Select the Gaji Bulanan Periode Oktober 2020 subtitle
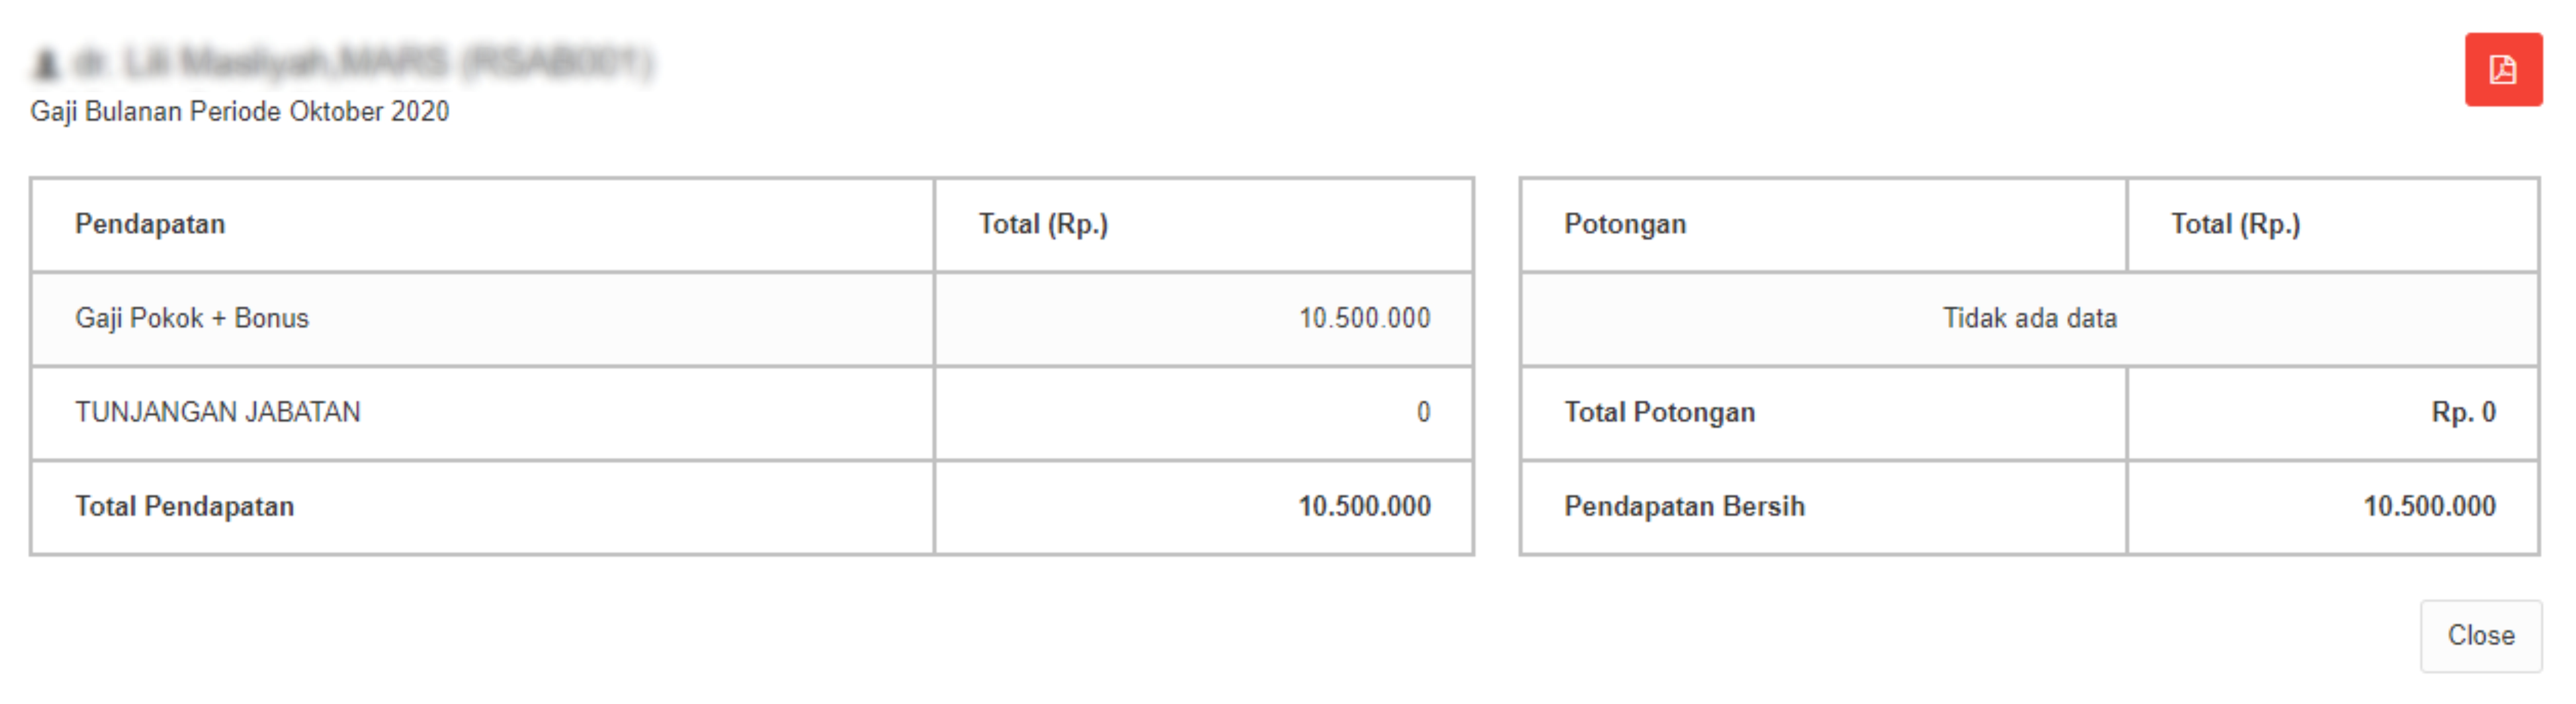 pos(240,111)
